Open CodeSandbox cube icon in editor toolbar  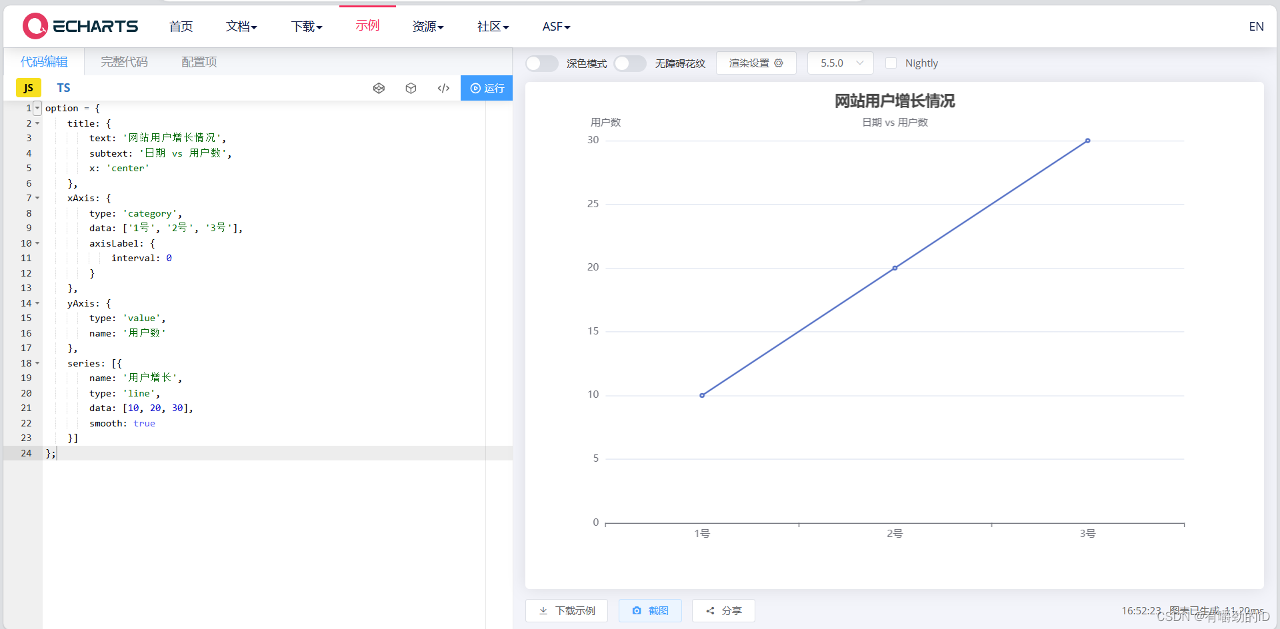411,88
